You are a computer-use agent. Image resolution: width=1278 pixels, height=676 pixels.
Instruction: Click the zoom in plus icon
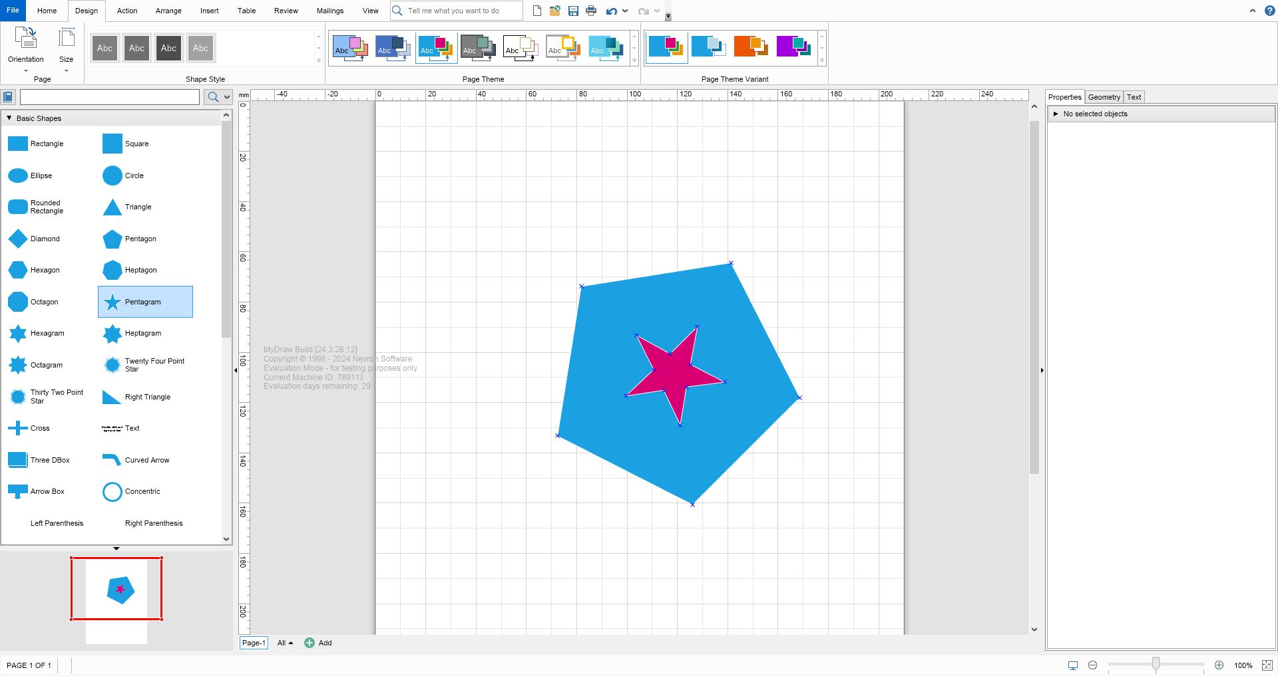(x=1219, y=665)
